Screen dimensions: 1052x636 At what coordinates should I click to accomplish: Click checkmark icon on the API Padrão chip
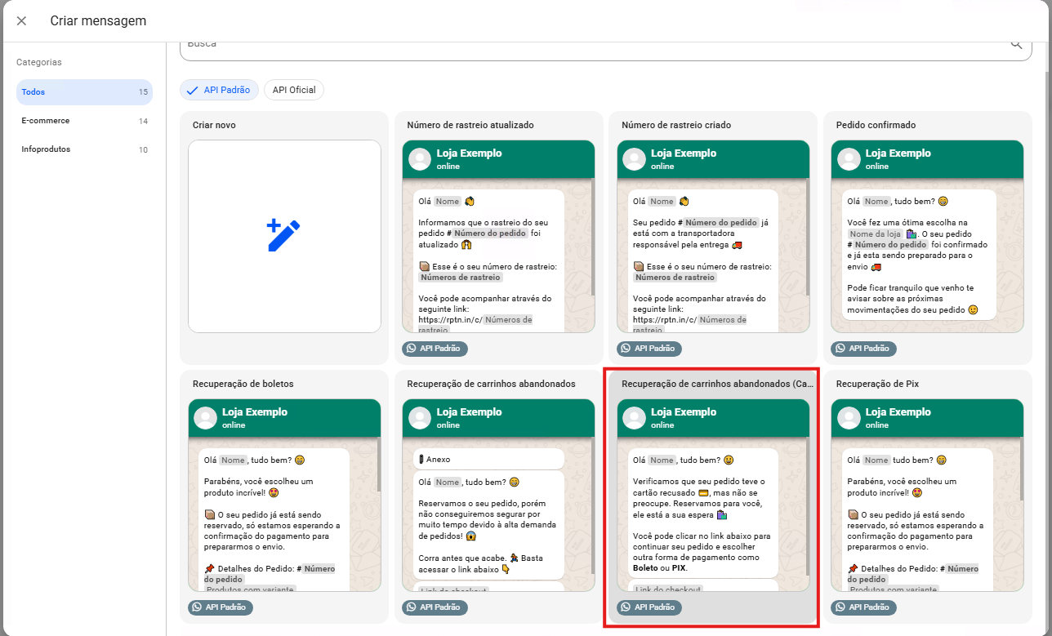(193, 90)
